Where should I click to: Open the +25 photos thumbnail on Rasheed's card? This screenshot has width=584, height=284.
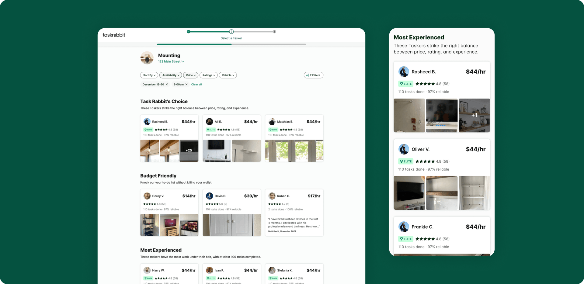tap(189, 151)
